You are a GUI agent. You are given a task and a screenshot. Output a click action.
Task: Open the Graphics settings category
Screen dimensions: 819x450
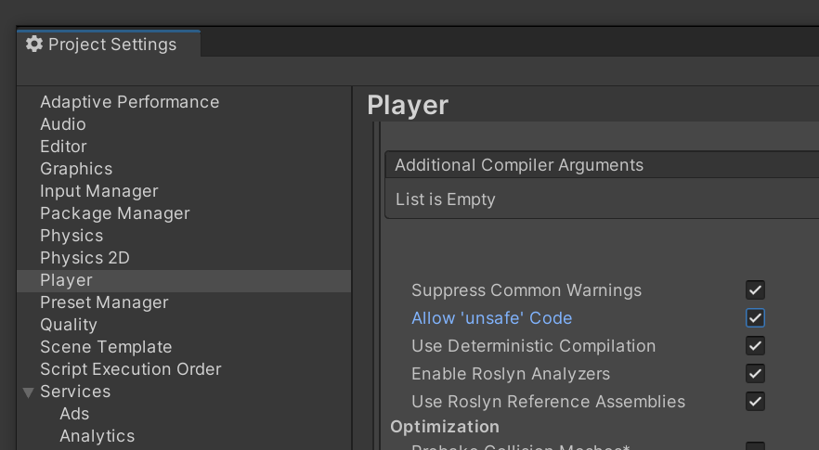(76, 169)
